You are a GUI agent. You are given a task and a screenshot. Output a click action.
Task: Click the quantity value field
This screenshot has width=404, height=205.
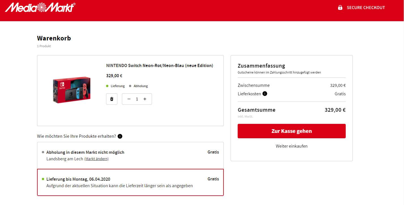point(137,99)
